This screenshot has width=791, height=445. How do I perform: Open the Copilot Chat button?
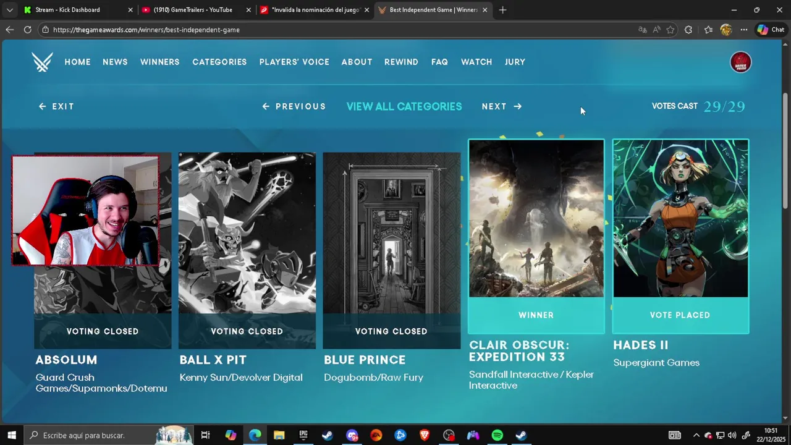pos(771,30)
